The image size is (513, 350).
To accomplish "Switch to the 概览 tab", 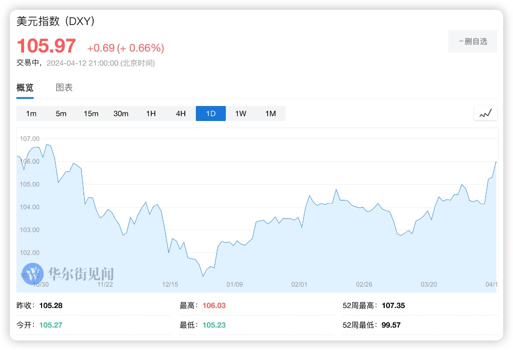I will coord(25,88).
